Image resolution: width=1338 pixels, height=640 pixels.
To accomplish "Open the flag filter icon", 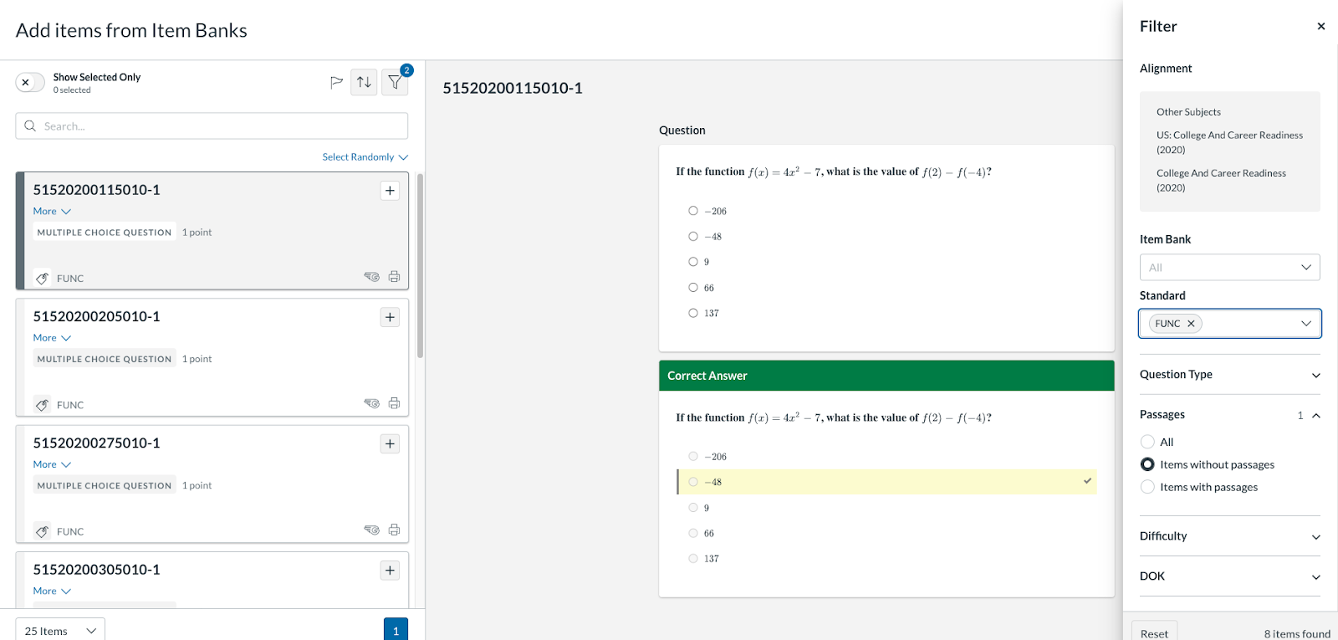I will (336, 82).
